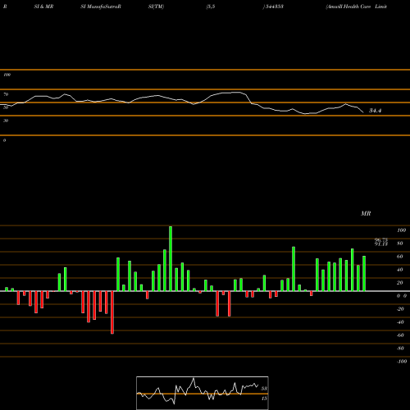This screenshot has height=410, width=410.
Task: Click the MR axis label -20
Action: [400, 309]
